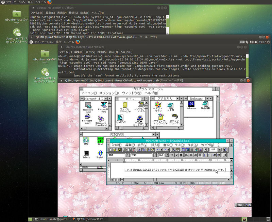Open Print Preview from Word toolbar
Viewport: 272px width, 222px height.
point(130,150)
